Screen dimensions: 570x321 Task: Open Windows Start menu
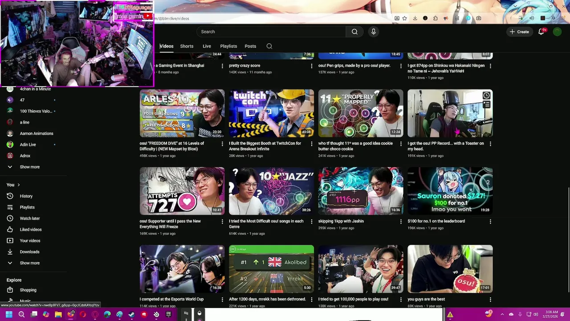tap(8, 314)
